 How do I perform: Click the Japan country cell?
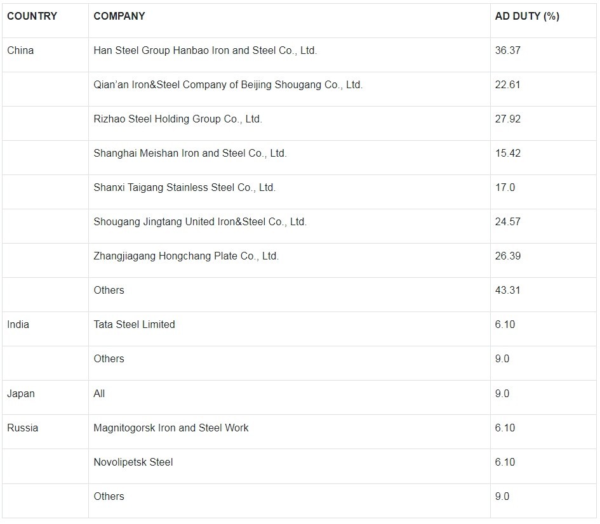[21, 394]
